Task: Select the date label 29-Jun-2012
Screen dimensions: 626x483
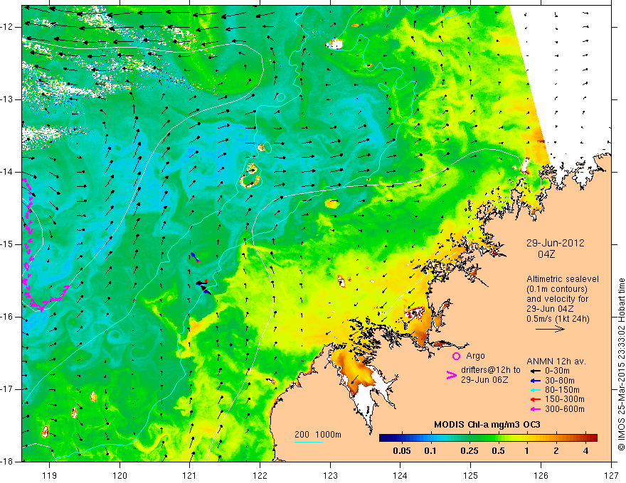Action: click(556, 243)
